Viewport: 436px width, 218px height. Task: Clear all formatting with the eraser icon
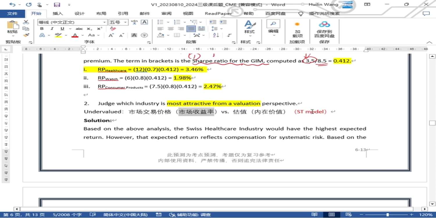(x=113, y=29)
